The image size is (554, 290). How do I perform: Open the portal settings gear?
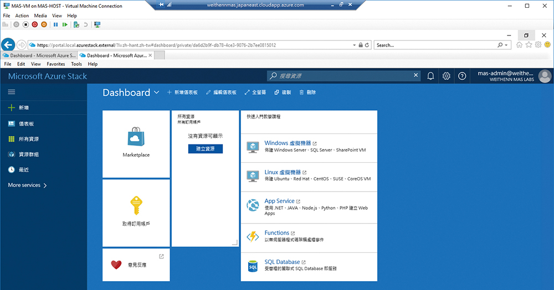click(446, 76)
